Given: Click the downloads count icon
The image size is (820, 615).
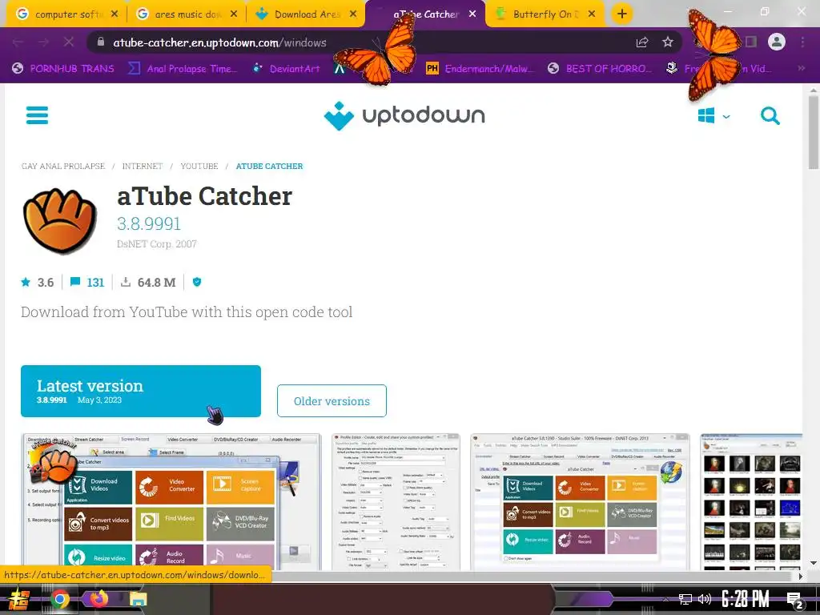Looking at the screenshot, I should click(x=126, y=283).
